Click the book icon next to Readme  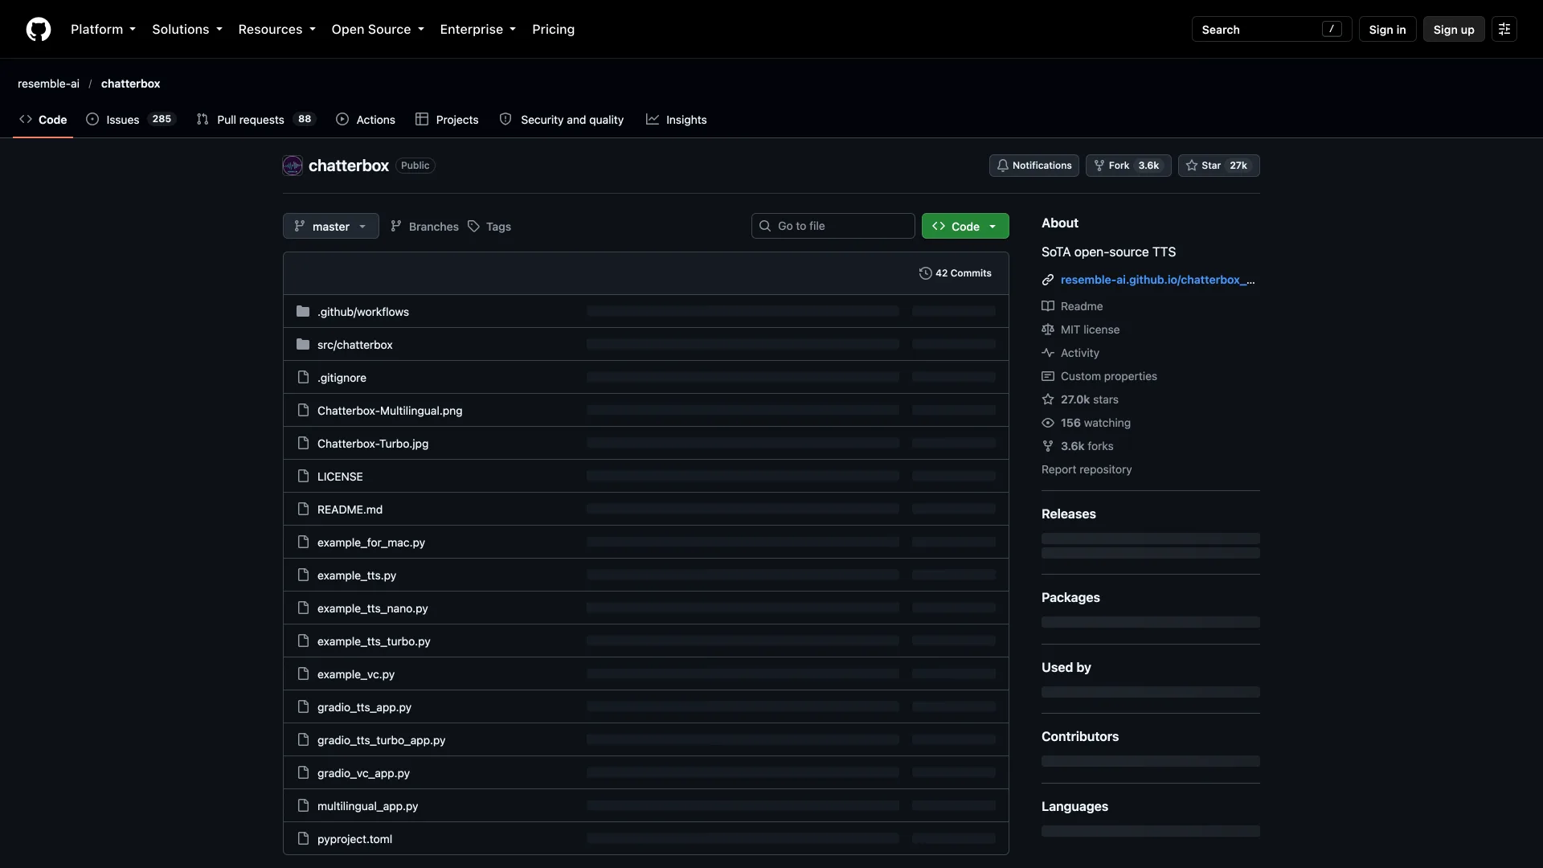[x=1048, y=306]
